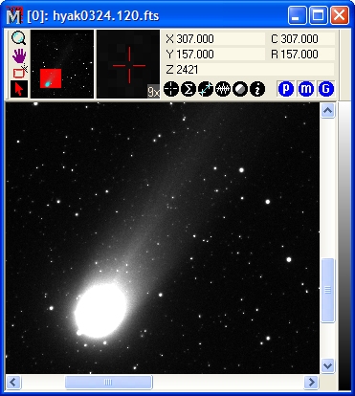Click the Z value field showing 2421
The height and width of the screenshot is (396, 355).
[x=250, y=69]
